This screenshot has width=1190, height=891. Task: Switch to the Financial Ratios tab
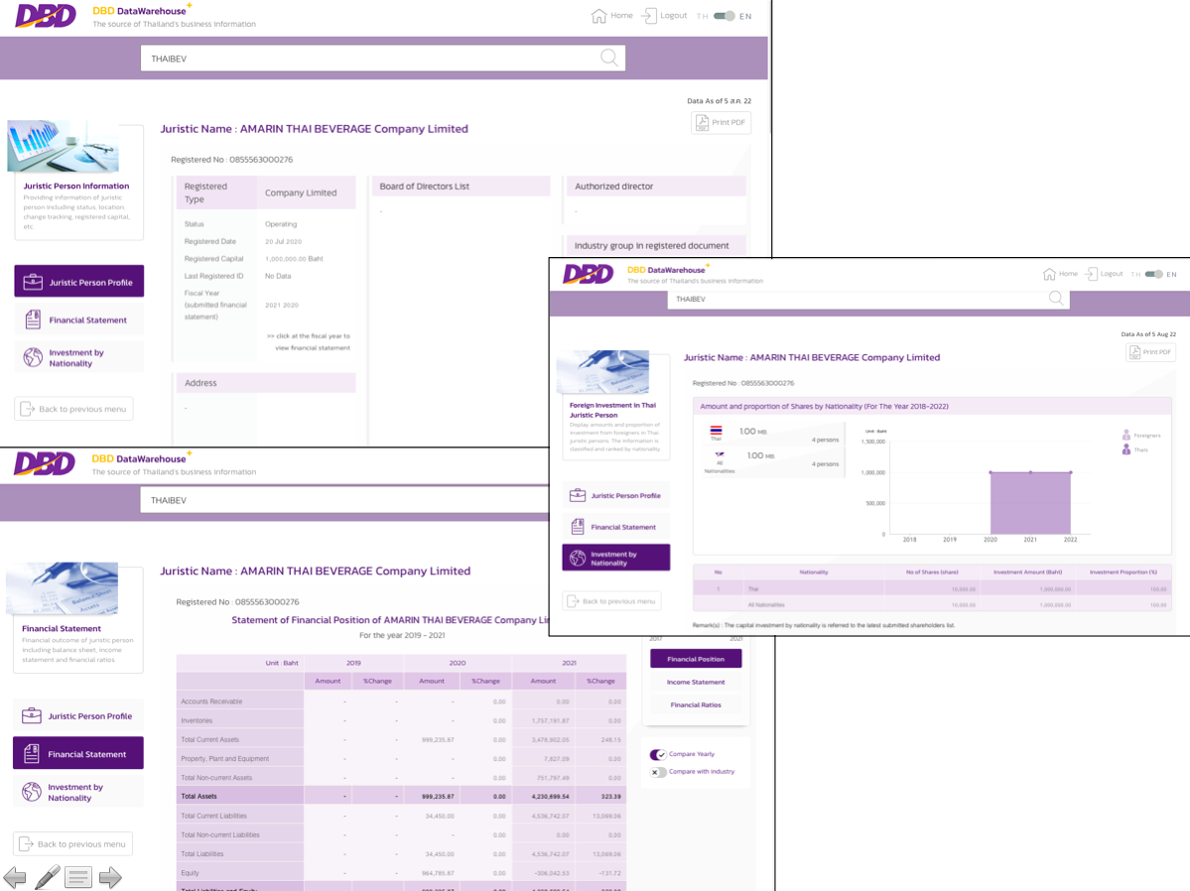coord(696,704)
